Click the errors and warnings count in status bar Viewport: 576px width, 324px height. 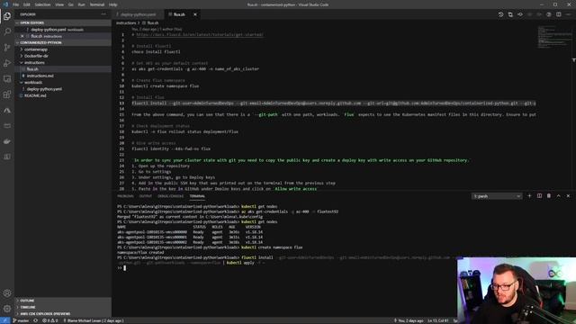coord(50,320)
